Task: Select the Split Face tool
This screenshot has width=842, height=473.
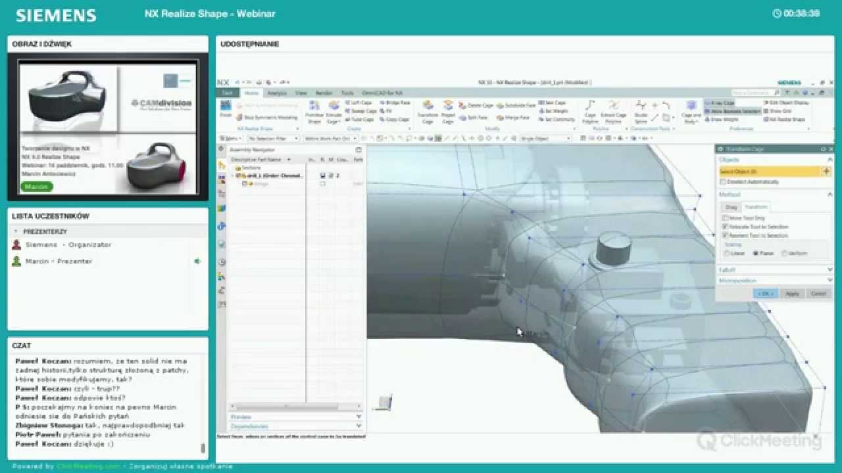Action: click(473, 118)
